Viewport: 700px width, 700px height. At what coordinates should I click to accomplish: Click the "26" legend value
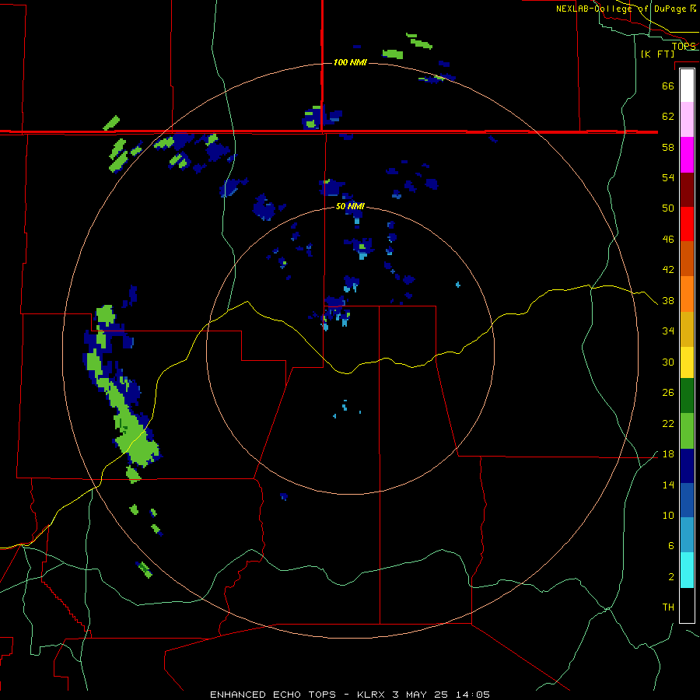(x=668, y=393)
